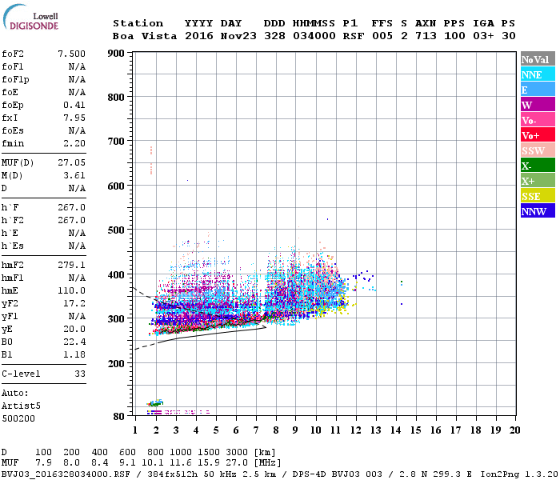This screenshot has width=560, height=480.
Task: Click the Boa Vista station name
Action: point(145,36)
